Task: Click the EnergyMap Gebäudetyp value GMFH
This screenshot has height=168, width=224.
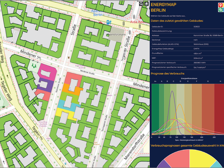Action: (x=196, y=49)
